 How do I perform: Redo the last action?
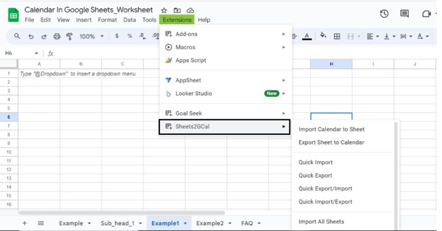pyautogui.click(x=44, y=37)
